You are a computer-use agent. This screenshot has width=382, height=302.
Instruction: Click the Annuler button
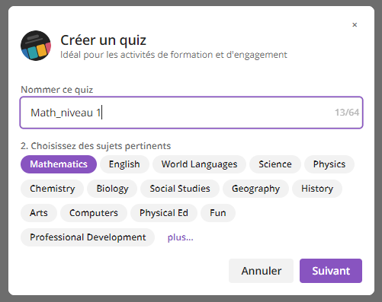click(261, 271)
